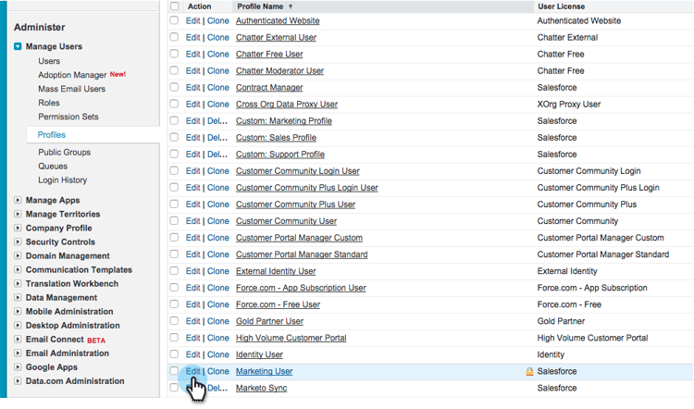The height and width of the screenshot is (409, 694).
Task: Edit the Marketing User profile
Action: [x=193, y=371]
